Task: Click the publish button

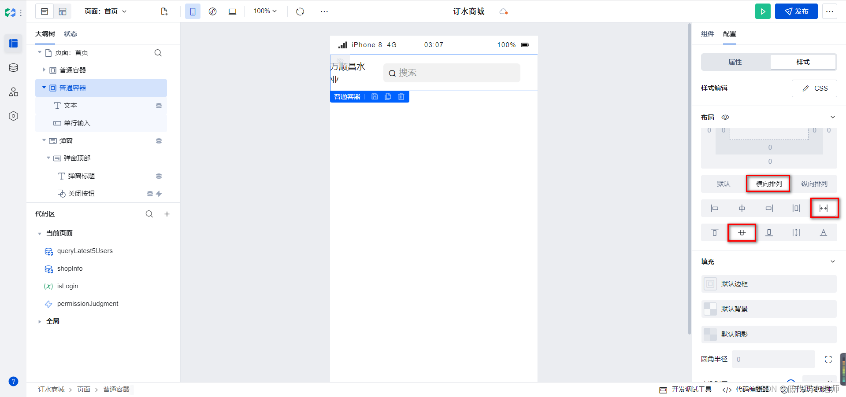Action: [x=796, y=11]
